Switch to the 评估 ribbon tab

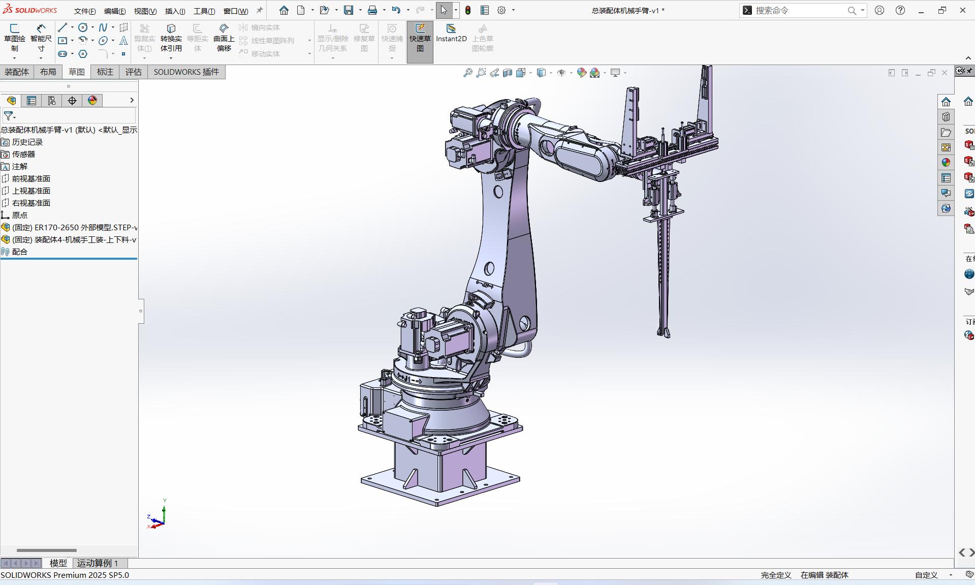134,72
